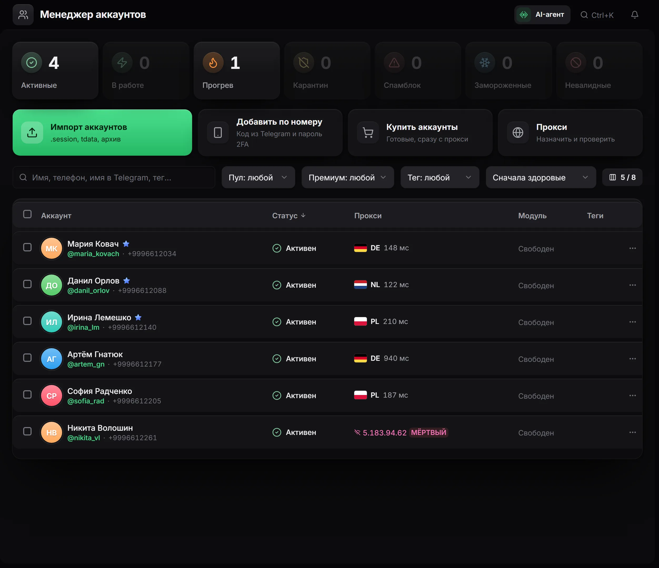Select the В работе status card
Screen dimensions: 659x568
pos(146,70)
